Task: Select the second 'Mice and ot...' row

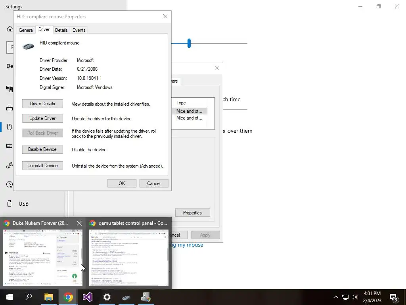Action: tap(189, 118)
